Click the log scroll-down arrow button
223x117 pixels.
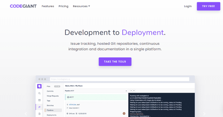point(134,91)
